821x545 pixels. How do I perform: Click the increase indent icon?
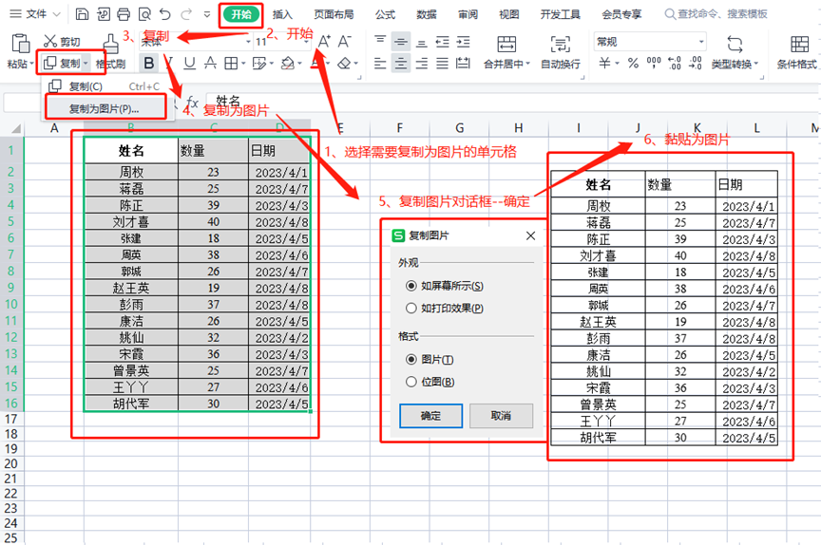463,42
